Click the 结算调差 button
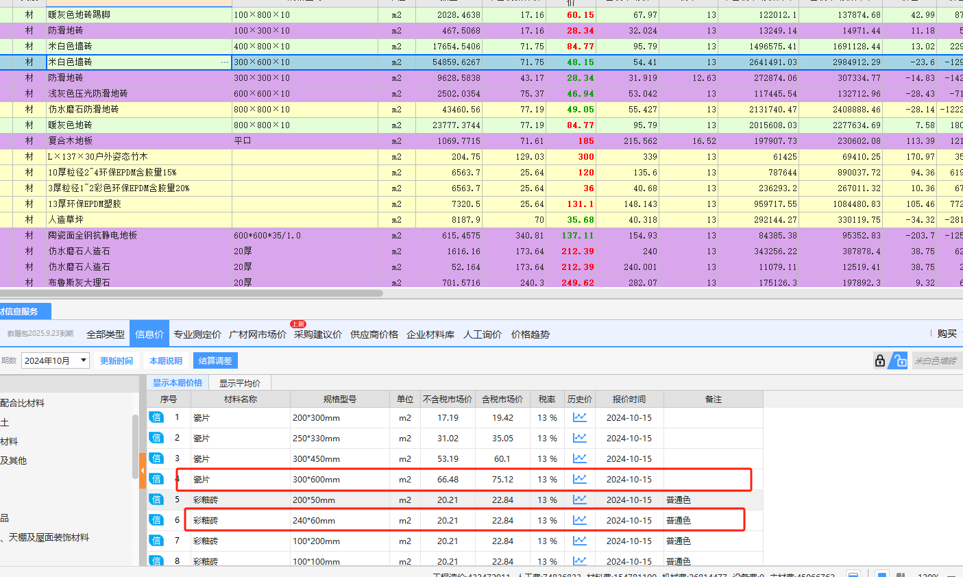This screenshot has height=577, width=963. [215, 360]
